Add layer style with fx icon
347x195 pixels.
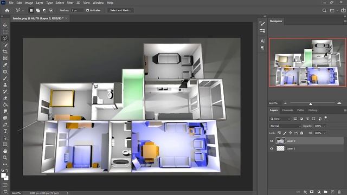(x=305, y=192)
